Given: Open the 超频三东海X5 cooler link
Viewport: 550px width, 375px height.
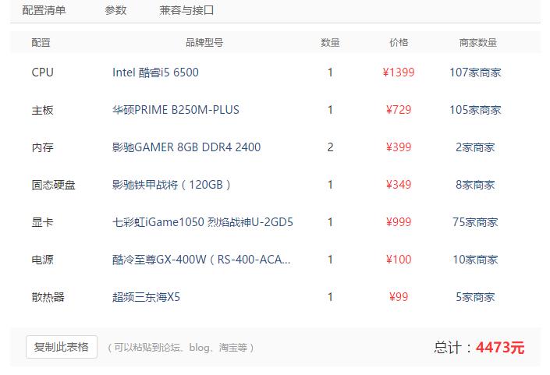Looking at the screenshot, I should point(146,297).
